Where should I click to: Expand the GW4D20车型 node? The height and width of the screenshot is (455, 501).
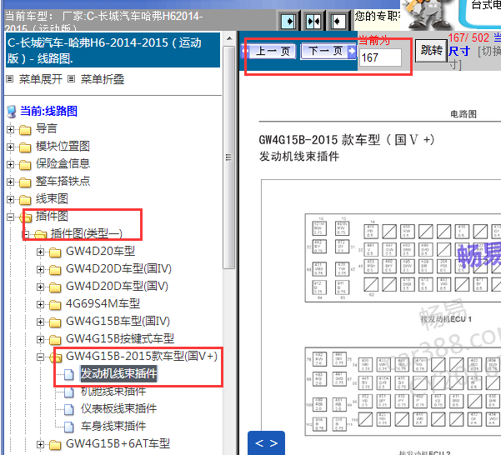click(40, 252)
